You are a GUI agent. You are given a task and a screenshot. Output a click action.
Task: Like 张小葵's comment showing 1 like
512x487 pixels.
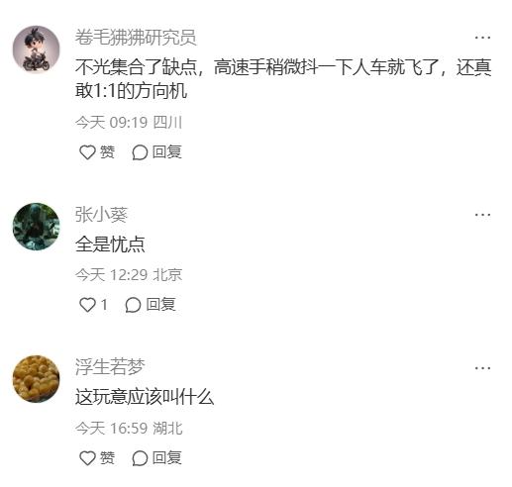[87, 305]
